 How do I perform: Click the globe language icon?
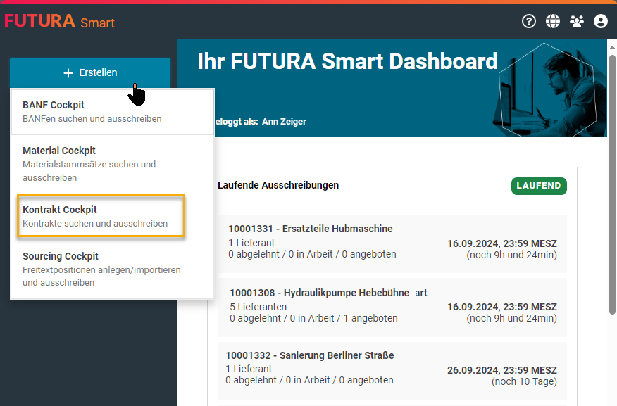[x=553, y=21]
